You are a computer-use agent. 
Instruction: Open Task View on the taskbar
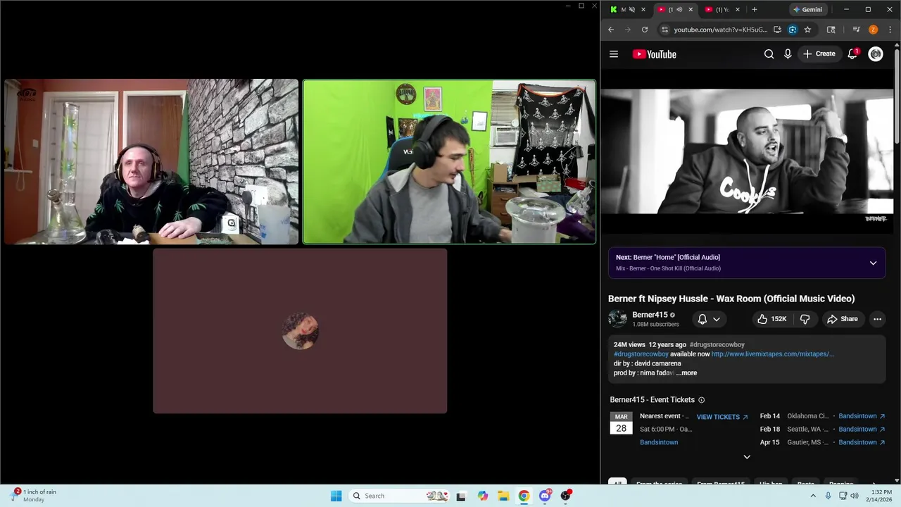461,496
